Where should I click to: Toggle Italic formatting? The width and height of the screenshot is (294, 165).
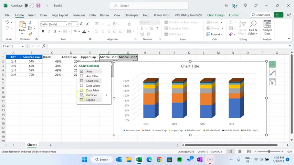[x=49, y=31]
